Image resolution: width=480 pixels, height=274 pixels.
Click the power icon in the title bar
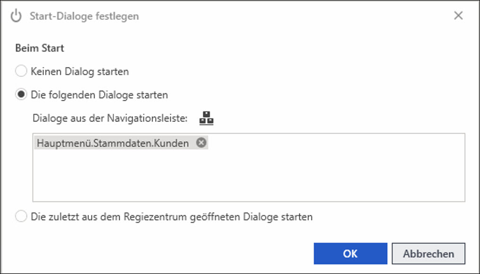point(16,16)
